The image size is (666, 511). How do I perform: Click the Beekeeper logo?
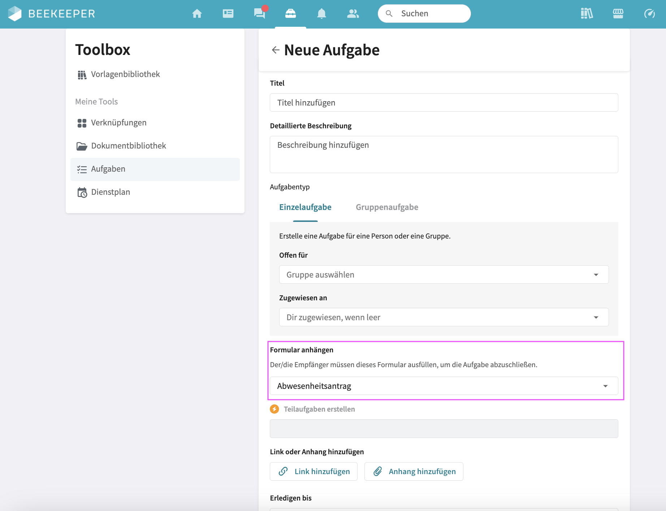click(x=51, y=14)
